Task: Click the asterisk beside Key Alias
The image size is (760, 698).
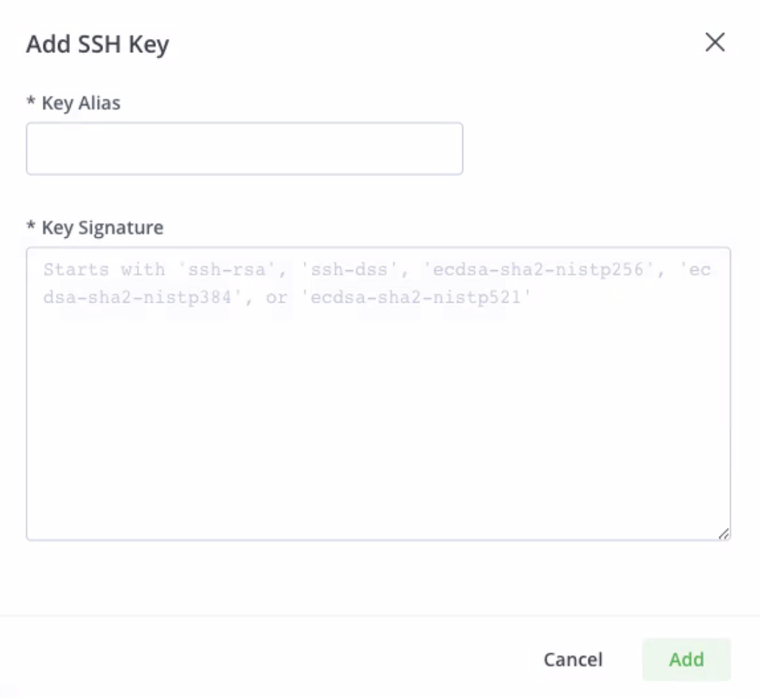Action: 30,103
